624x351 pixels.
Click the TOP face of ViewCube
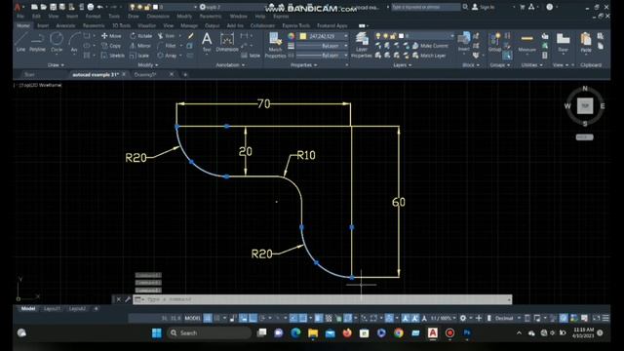pos(585,106)
